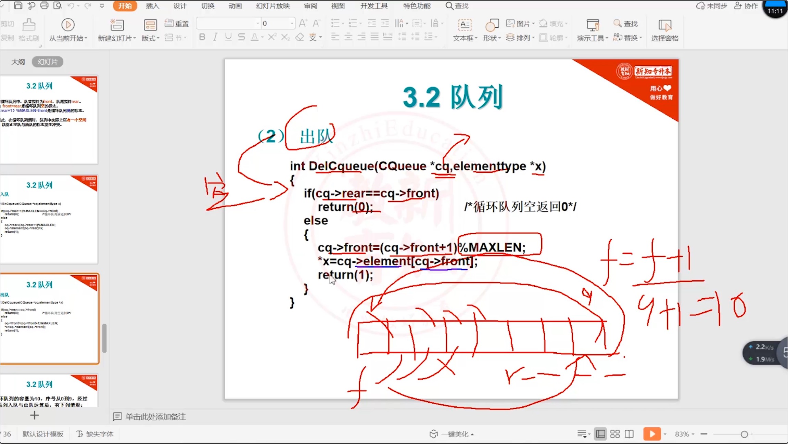Toggle Bold formatting
The image size is (788, 444).
click(x=202, y=37)
